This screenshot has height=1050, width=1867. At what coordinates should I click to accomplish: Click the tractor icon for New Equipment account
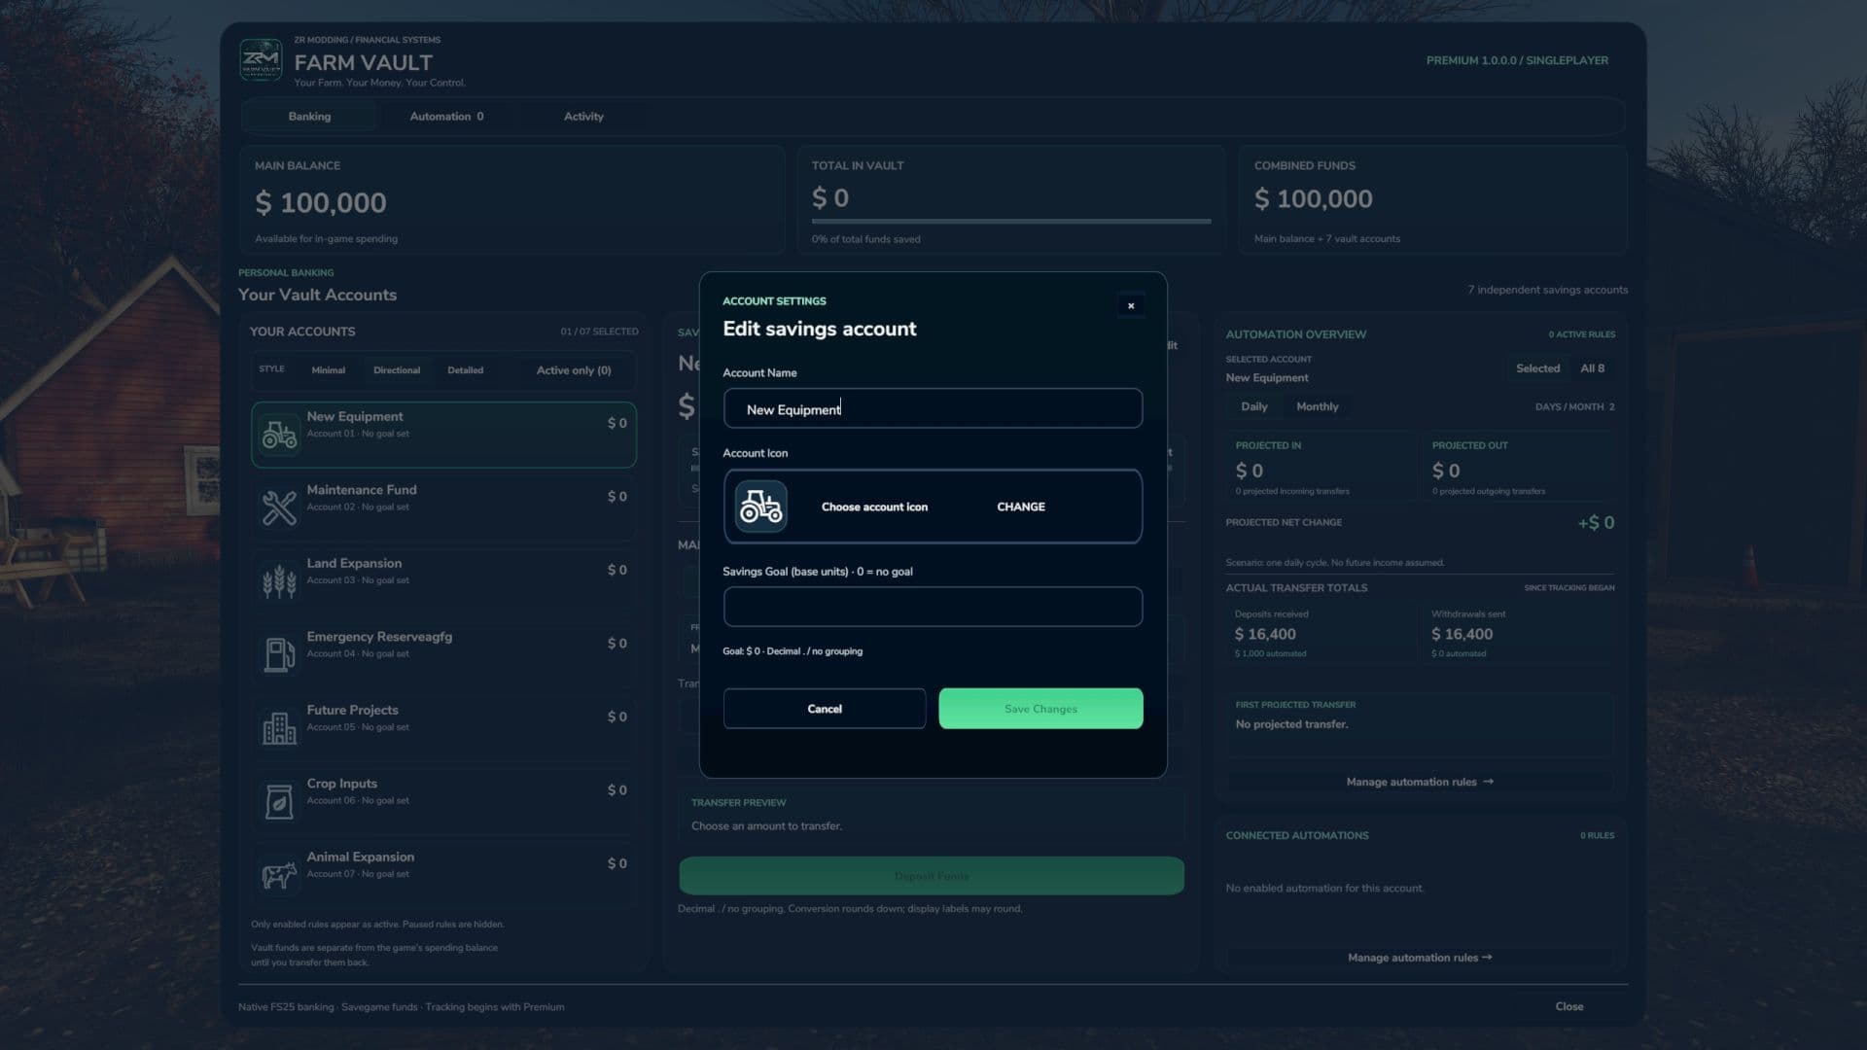(279, 435)
